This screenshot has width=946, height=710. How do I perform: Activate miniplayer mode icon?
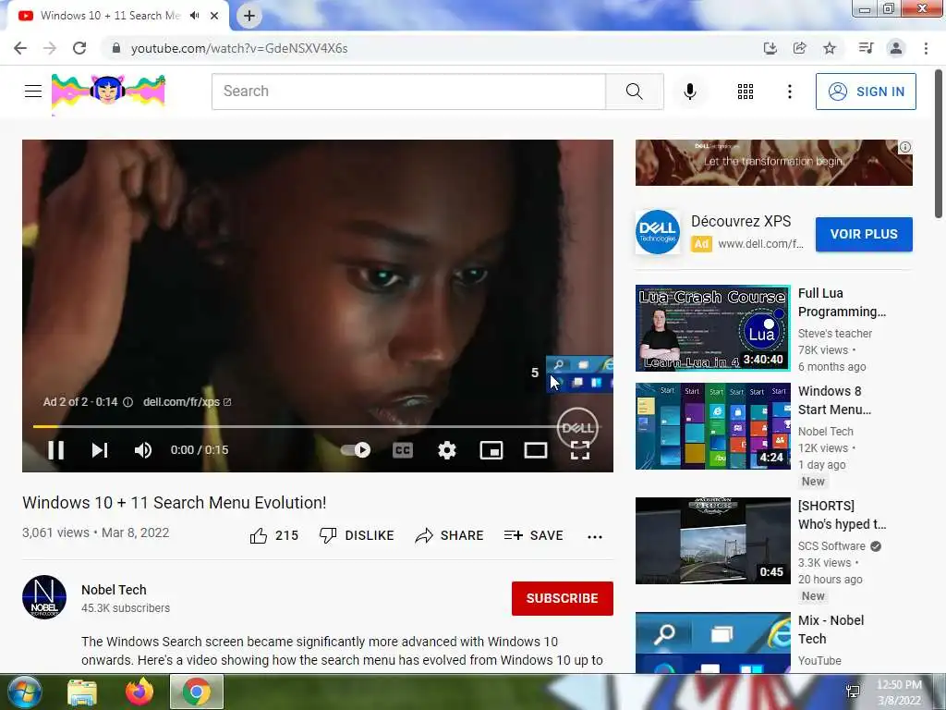491,450
